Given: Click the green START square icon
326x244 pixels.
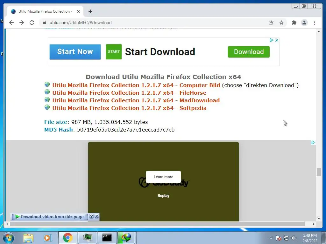Looking at the screenshot, I should tap(114, 52).
